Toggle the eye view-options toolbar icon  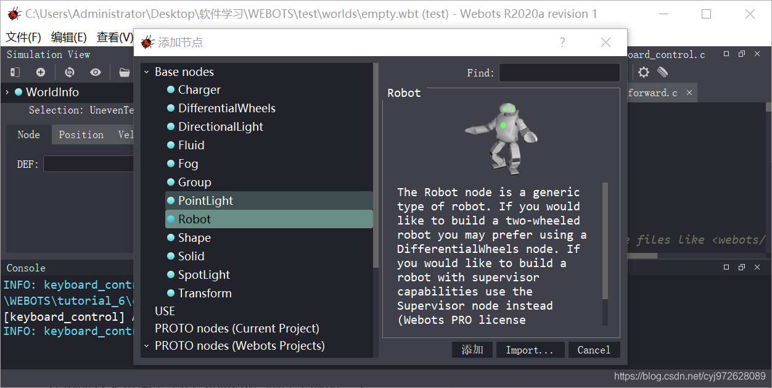[96, 72]
